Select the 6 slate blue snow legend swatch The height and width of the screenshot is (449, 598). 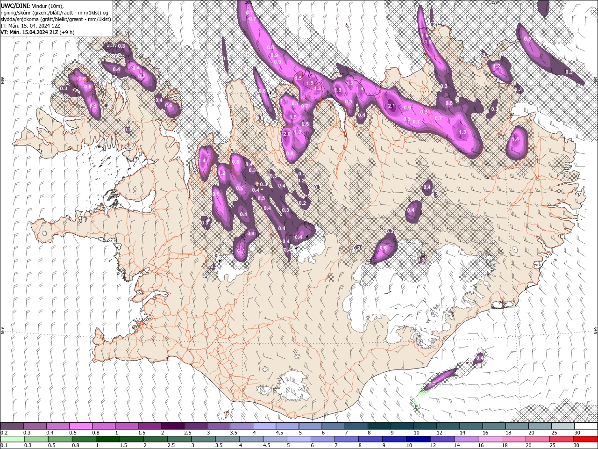pos(333,426)
